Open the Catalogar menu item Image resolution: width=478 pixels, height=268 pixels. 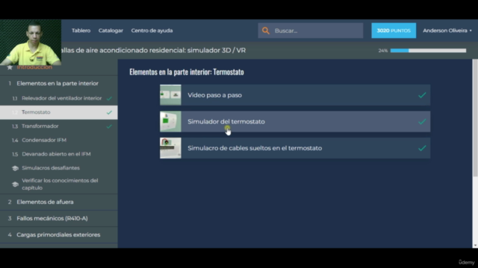(111, 31)
